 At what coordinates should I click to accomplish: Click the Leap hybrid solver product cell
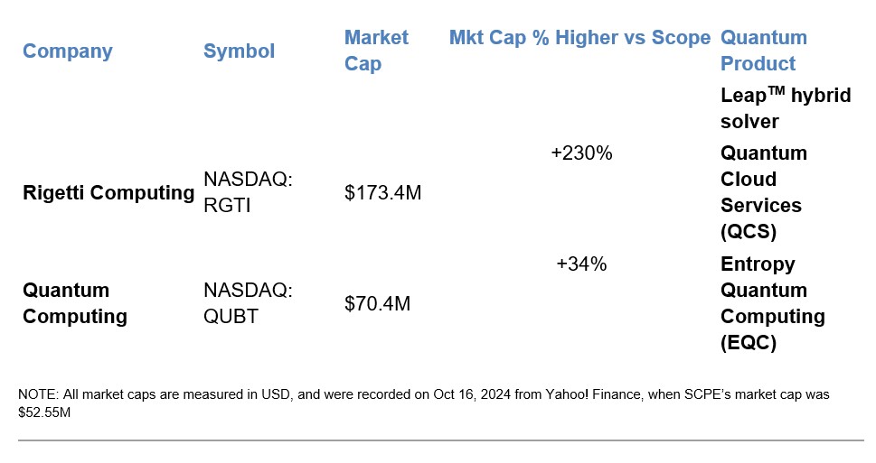tap(786, 107)
